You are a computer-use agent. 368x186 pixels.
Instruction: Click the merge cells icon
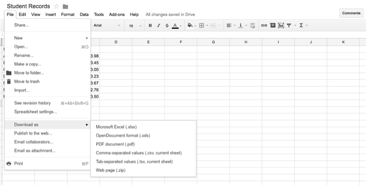point(213,26)
